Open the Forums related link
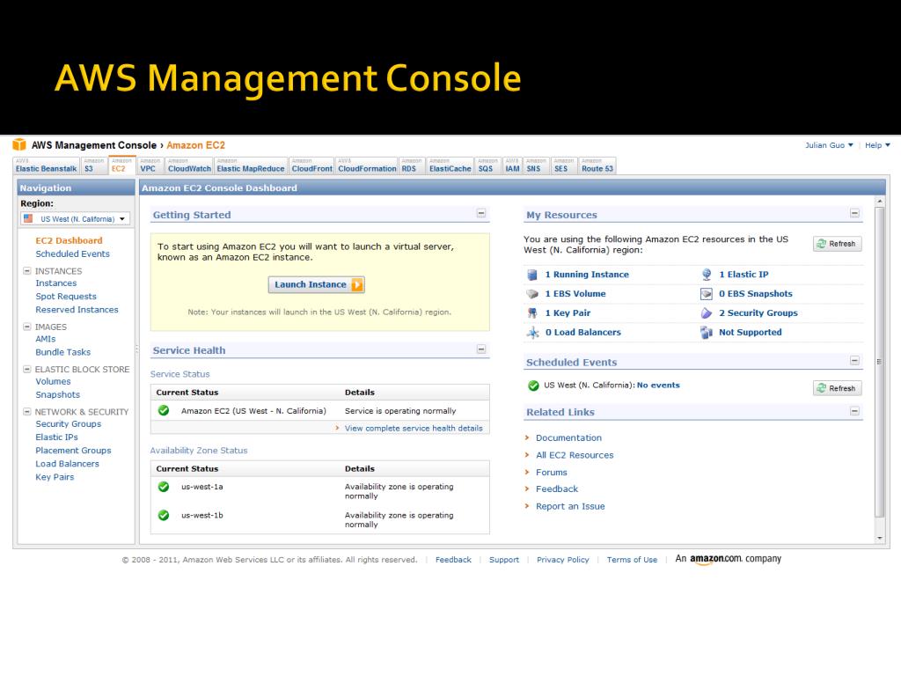Image resolution: width=901 pixels, height=676 pixels. (x=552, y=473)
